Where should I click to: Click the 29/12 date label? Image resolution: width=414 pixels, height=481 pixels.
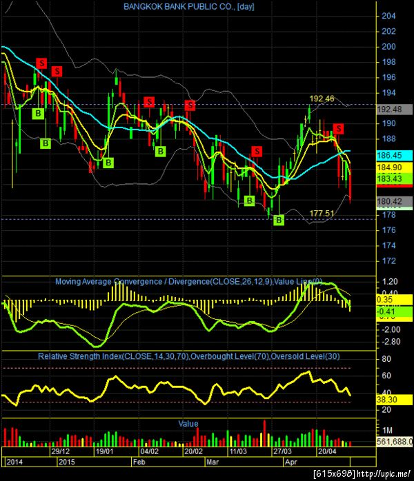pyautogui.click(x=60, y=451)
